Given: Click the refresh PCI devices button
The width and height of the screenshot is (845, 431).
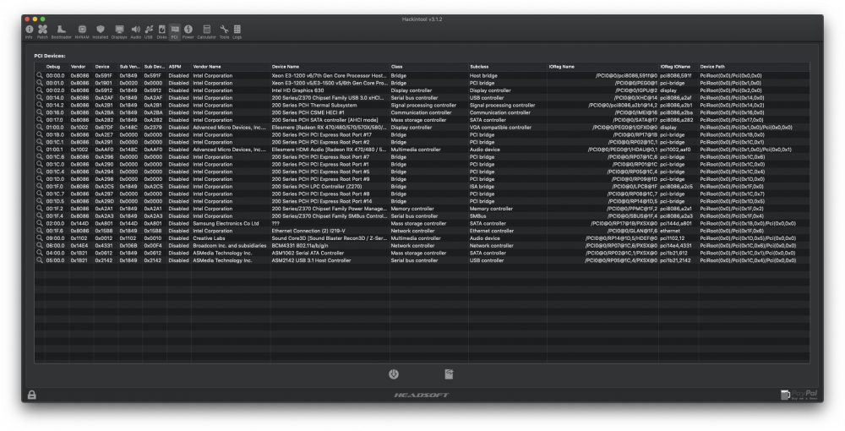Looking at the screenshot, I should pyautogui.click(x=394, y=374).
